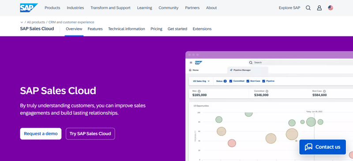Viewport: 353px width, 161px height.
Task: Switch to the Technical information tab
Action: point(127,29)
